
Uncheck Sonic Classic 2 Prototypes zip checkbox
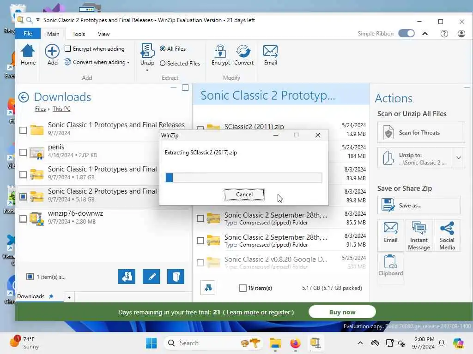click(23, 196)
